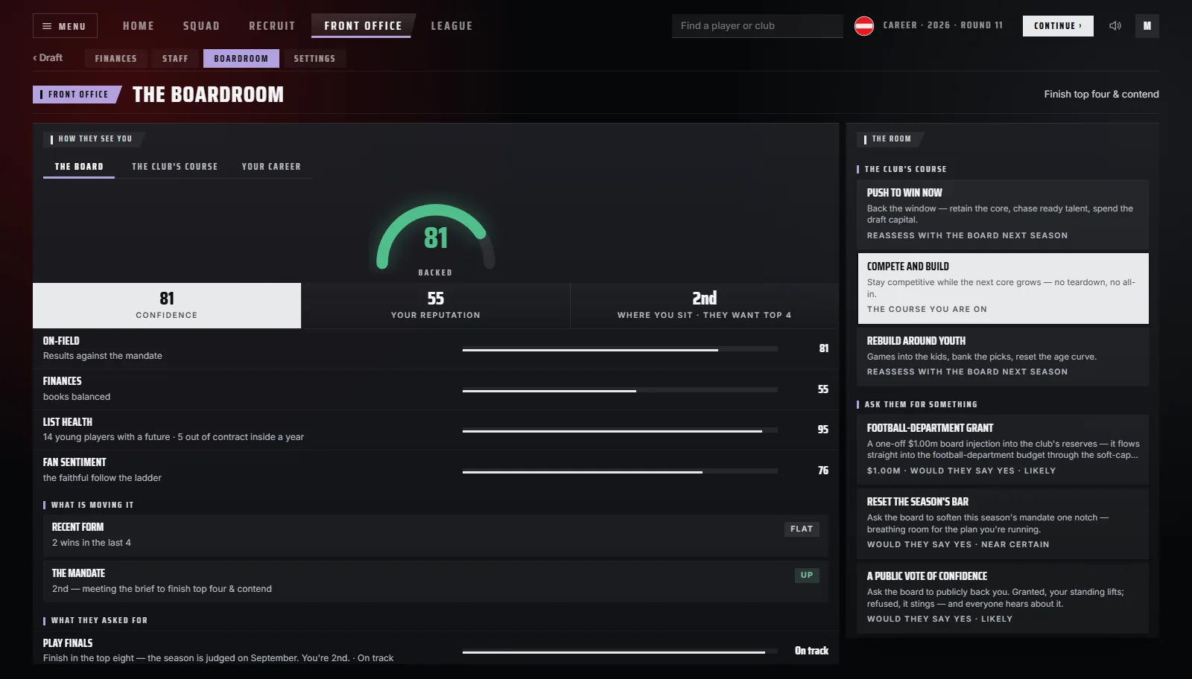Select the Your Reputation stat tile
This screenshot has width=1192, height=679.
point(436,306)
